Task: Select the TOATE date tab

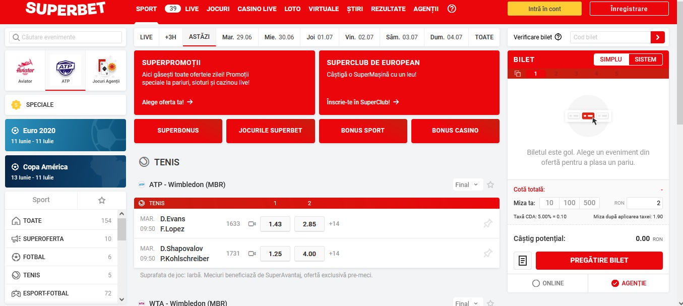Action: pyautogui.click(x=484, y=37)
